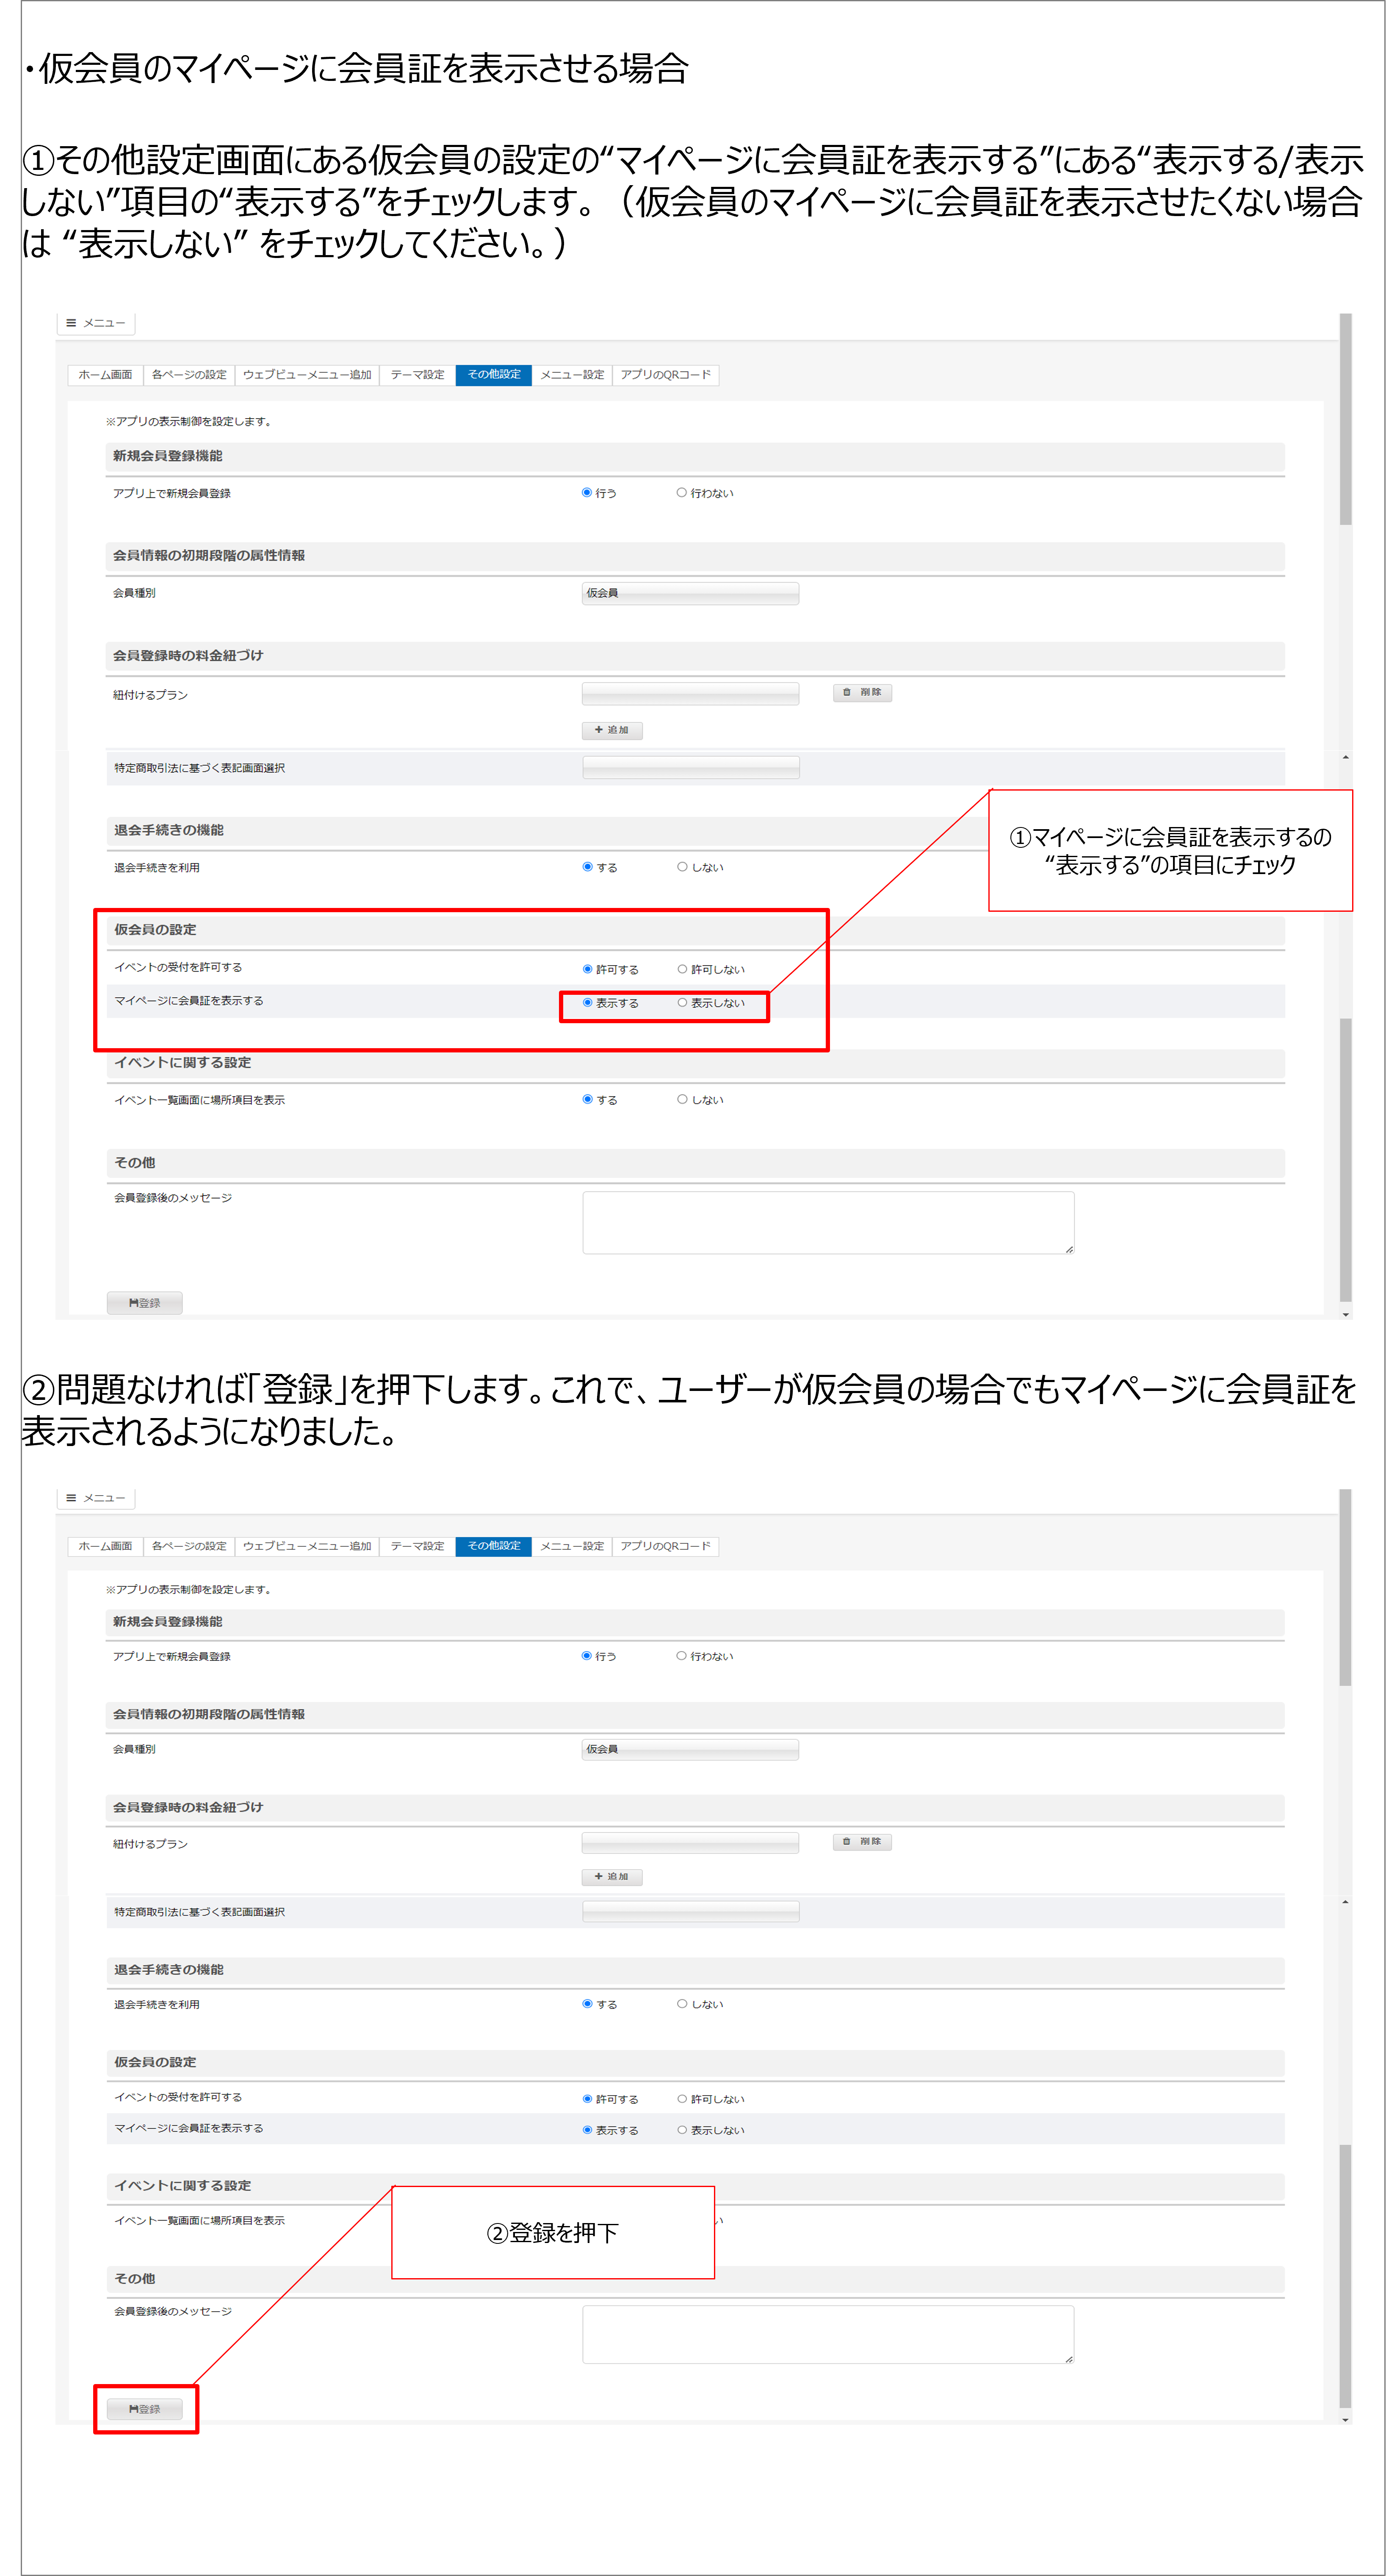Open the メニュー設定 tab in the lower screenshot
This screenshot has width=1386, height=2576.
(573, 1546)
